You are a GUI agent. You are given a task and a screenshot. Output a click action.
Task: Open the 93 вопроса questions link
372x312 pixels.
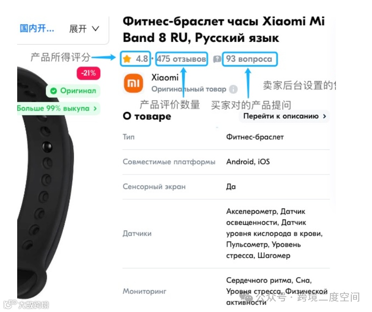[249, 59]
